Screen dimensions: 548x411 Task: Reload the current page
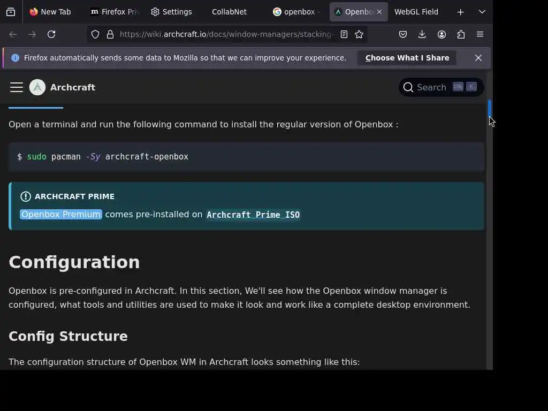[x=51, y=34]
